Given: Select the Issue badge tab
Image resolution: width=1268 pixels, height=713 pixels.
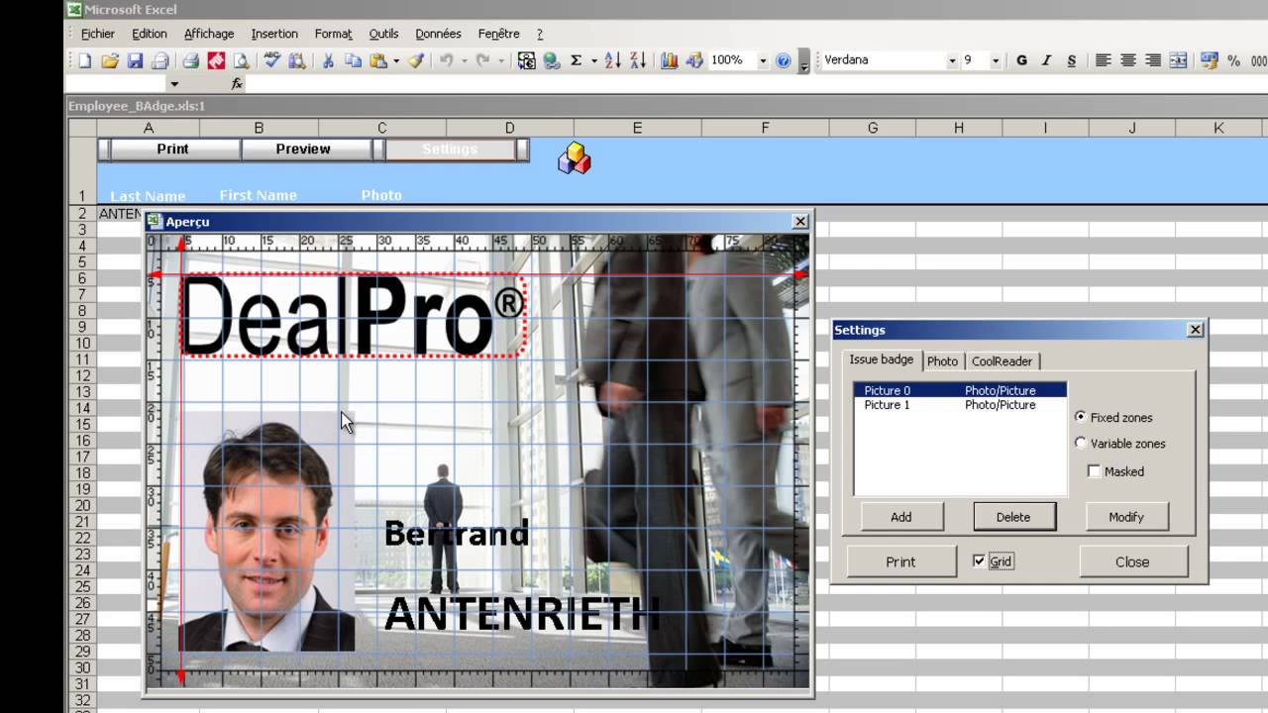Looking at the screenshot, I should pos(882,359).
